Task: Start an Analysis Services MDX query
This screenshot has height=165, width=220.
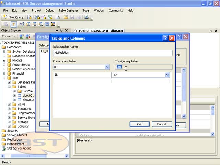Action: (x=37, y=17)
